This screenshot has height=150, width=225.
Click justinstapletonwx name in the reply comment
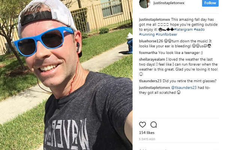(154, 87)
